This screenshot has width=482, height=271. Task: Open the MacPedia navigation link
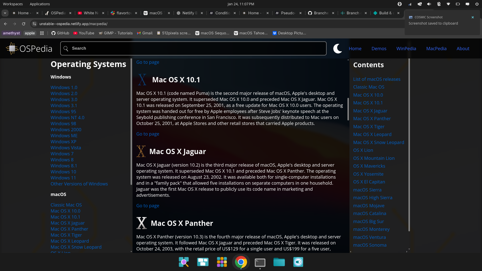pos(436,48)
